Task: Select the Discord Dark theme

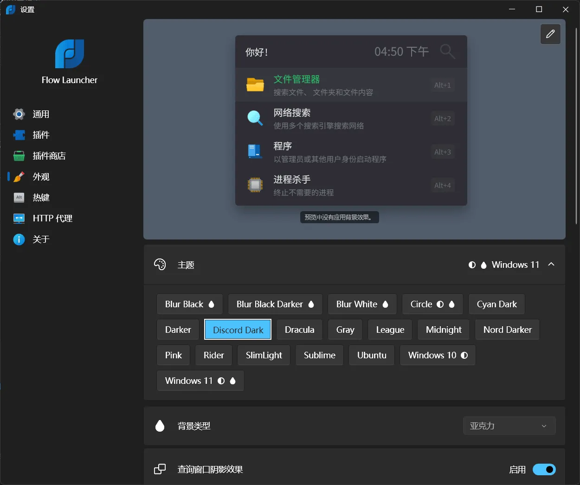Action: (x=238, y=330)
